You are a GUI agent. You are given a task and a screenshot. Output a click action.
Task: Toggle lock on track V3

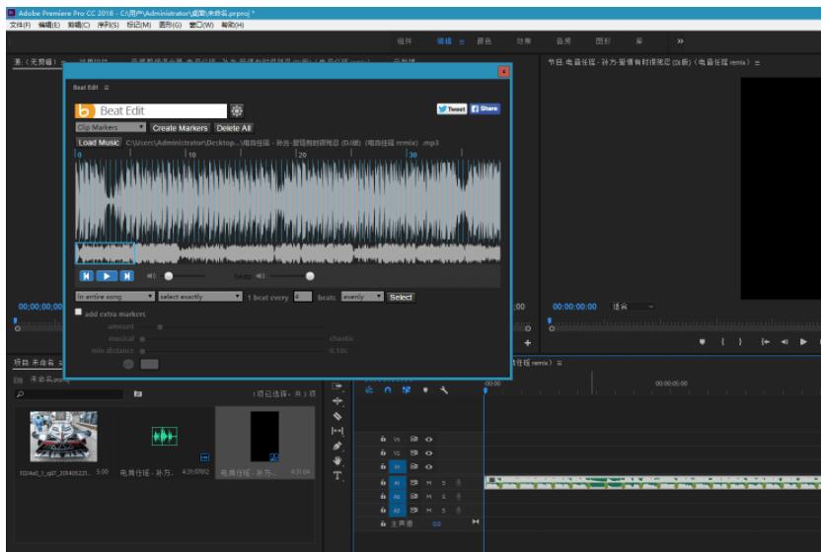[383, 439]
